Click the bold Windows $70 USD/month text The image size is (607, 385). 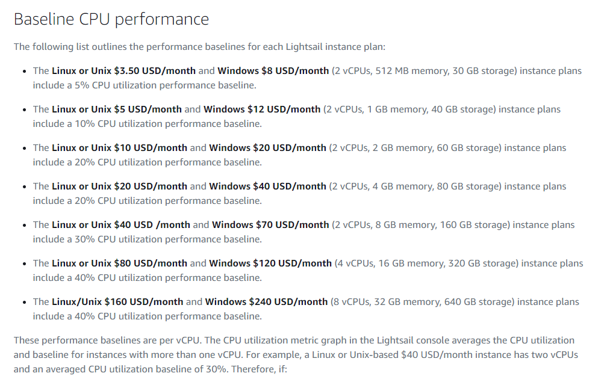tap(270, 225)
